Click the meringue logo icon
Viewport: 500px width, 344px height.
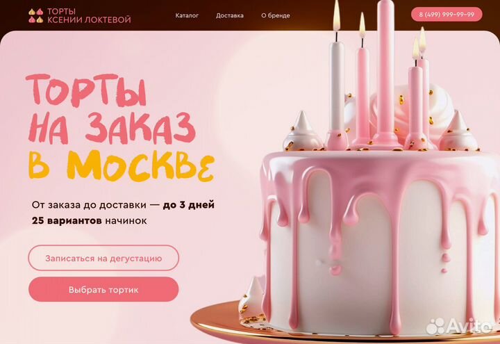click(35, 15)
